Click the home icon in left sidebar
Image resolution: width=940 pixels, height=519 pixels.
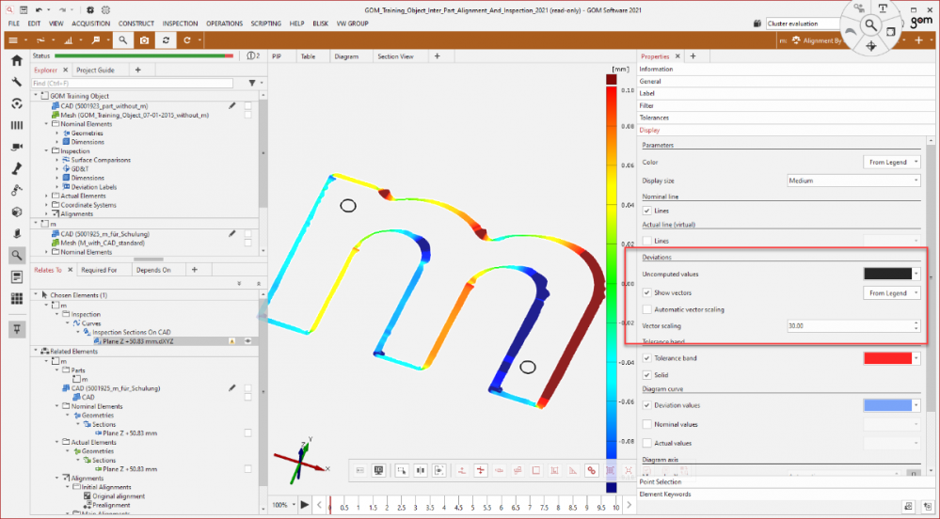coord(16,61)
